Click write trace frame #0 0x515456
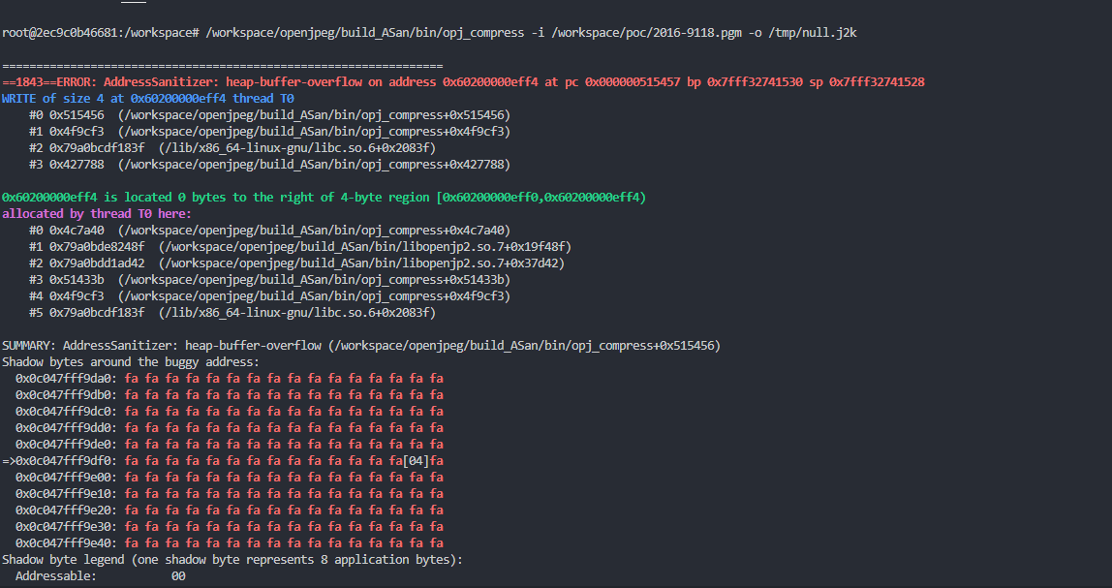This screenshot has height=588, width=1112. tap(269, 115)
